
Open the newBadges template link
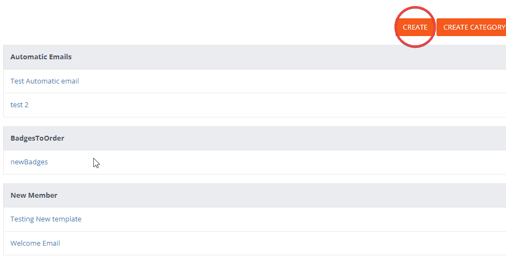coord(29,162)
